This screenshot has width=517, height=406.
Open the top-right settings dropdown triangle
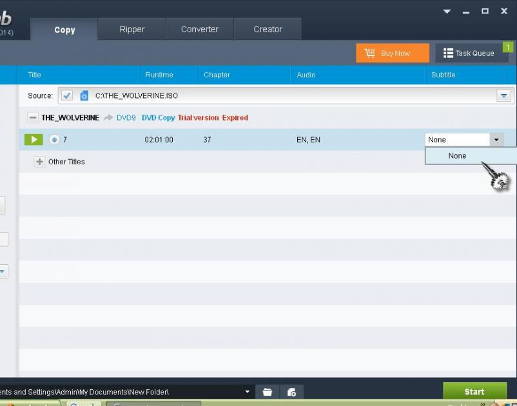coord(447,12)
